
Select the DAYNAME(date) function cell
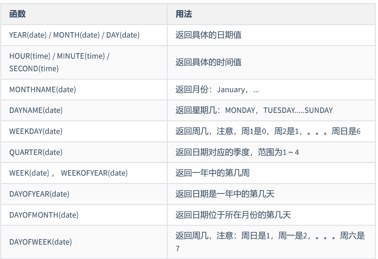coord(36,110)
